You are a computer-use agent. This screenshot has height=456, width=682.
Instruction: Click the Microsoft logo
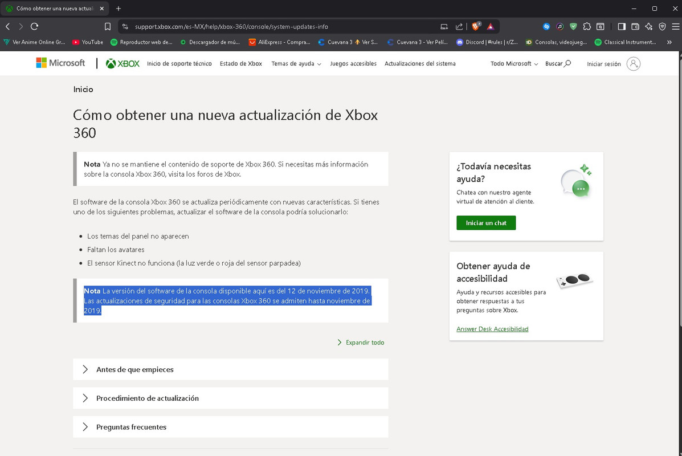(60, 63)
